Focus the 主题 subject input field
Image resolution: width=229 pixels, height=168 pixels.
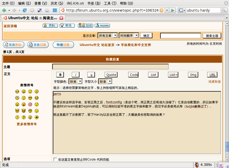tap(110, 67)
